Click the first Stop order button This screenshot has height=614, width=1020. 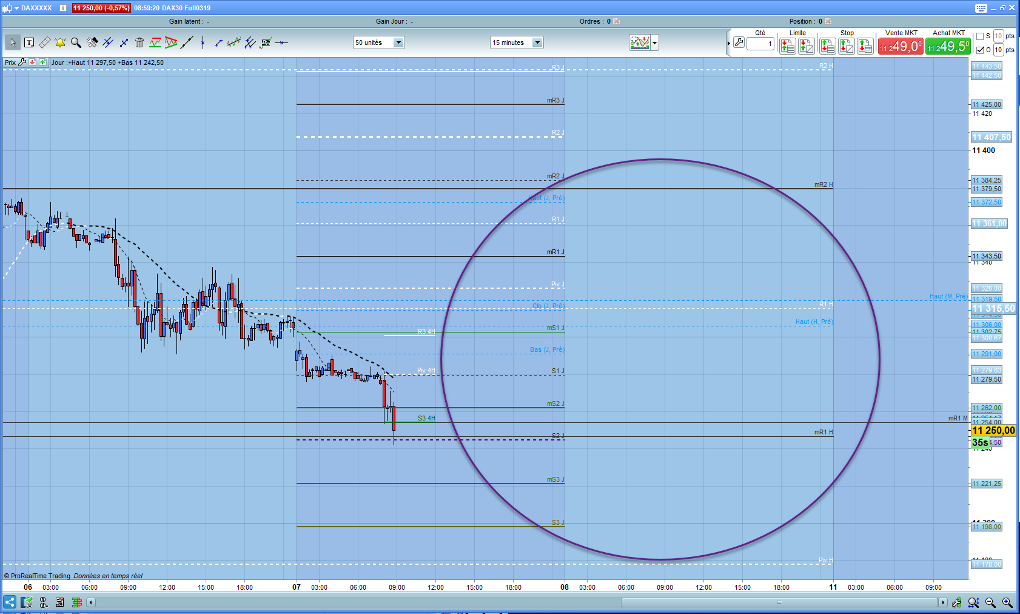point(827,46)
